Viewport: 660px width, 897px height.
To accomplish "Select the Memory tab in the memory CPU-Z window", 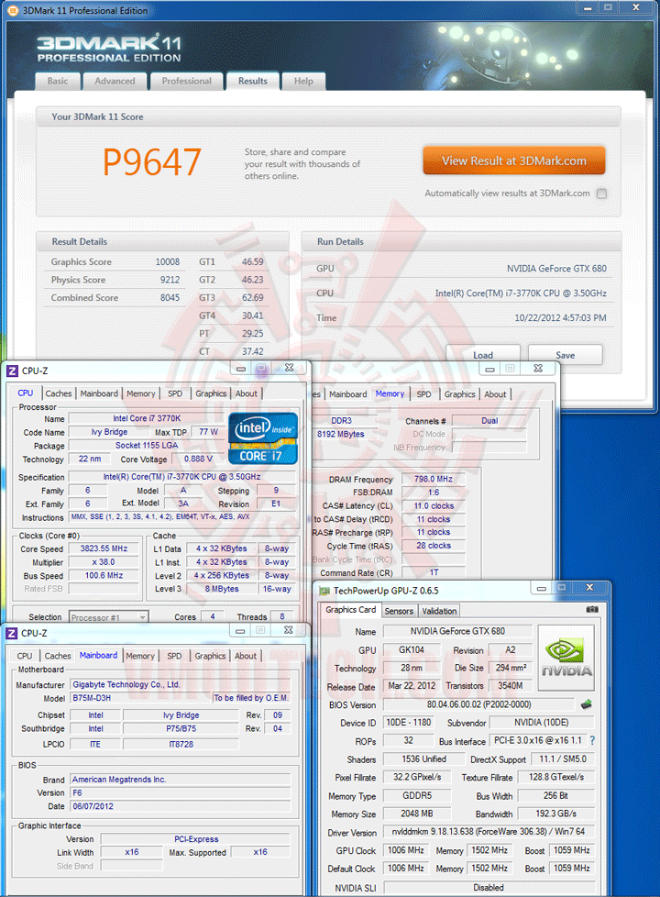I will pyautogui.click(x=390, y=393).
